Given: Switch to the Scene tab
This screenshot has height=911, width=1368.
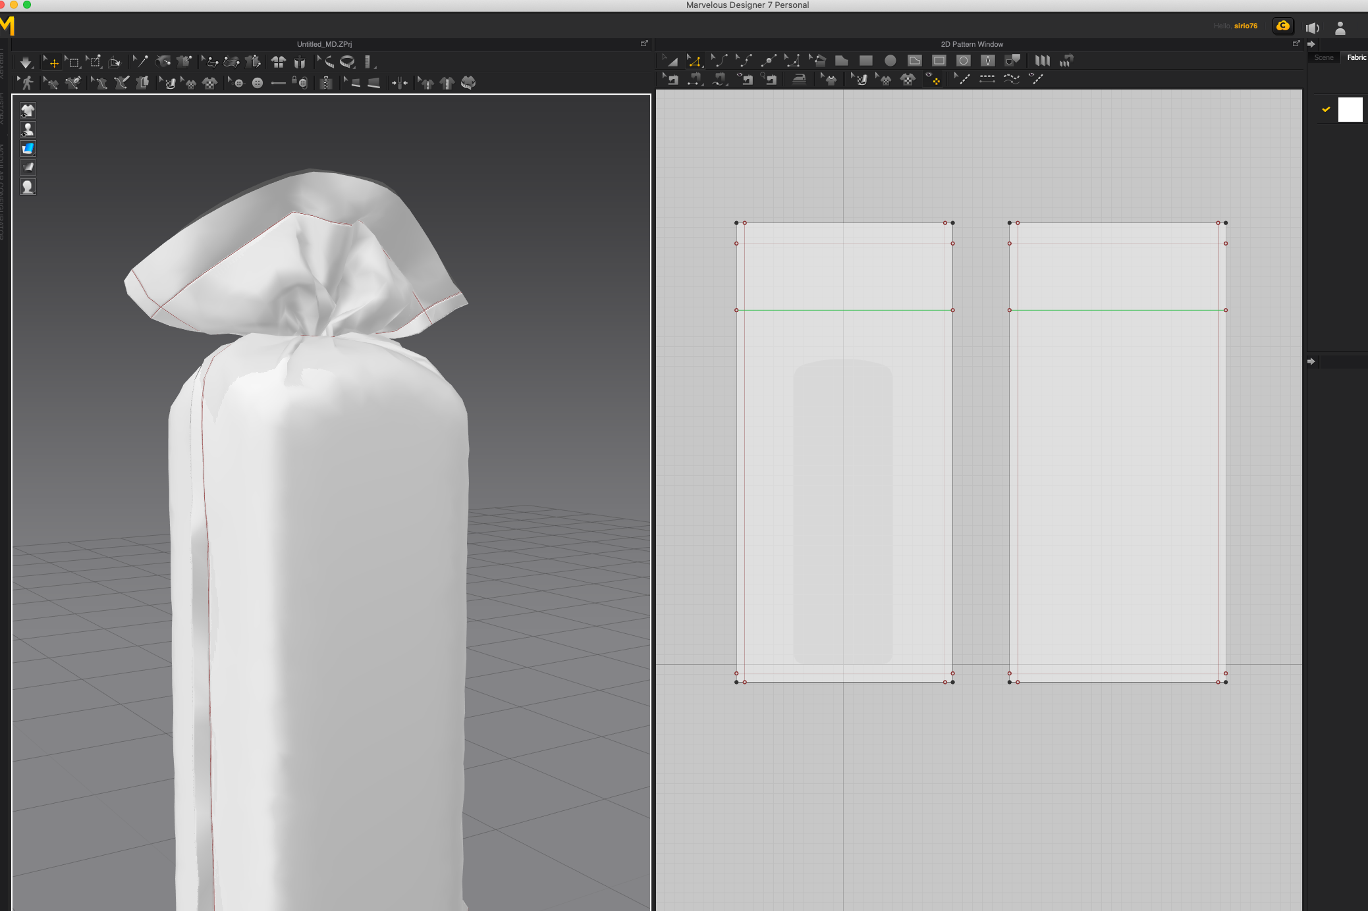Looking at the screenshot, I should point(1323,58).
